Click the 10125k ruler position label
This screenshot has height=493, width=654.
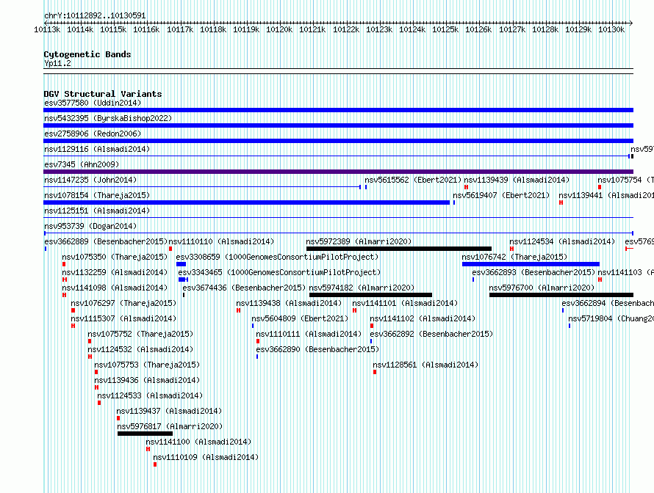[445, 29]
